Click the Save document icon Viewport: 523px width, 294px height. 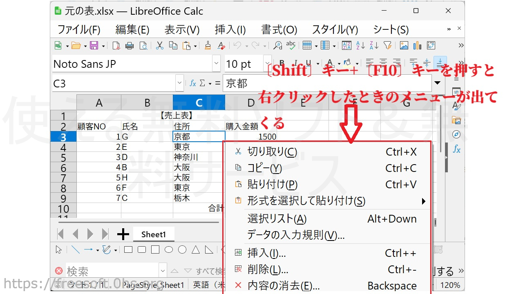[x=94, y=45]
